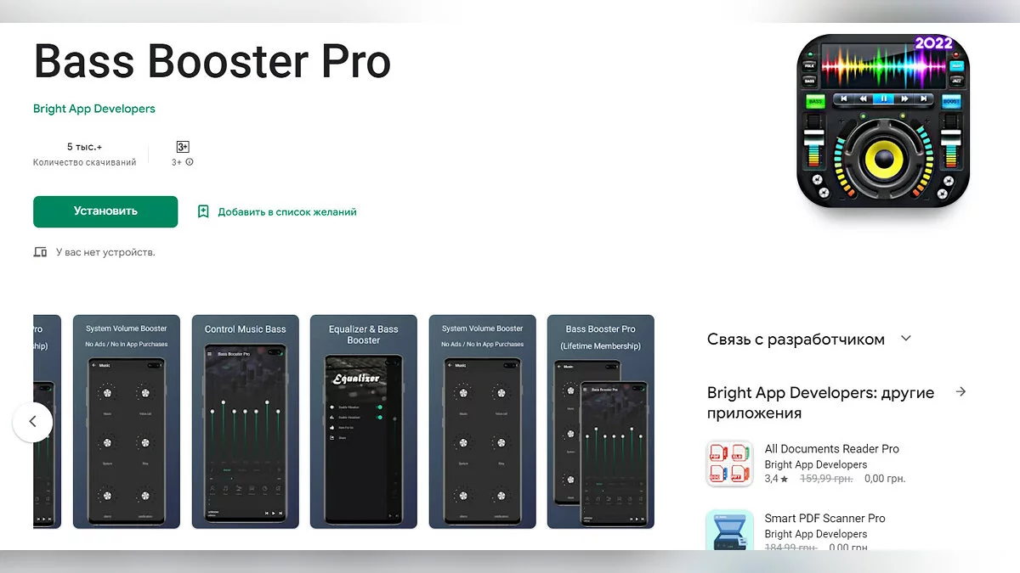Click the Bright App Developers: другие приложения heading

[x=820, y=403]
